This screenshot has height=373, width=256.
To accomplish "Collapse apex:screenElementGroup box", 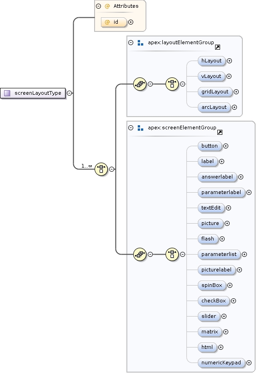I will [x=131, y=128].
